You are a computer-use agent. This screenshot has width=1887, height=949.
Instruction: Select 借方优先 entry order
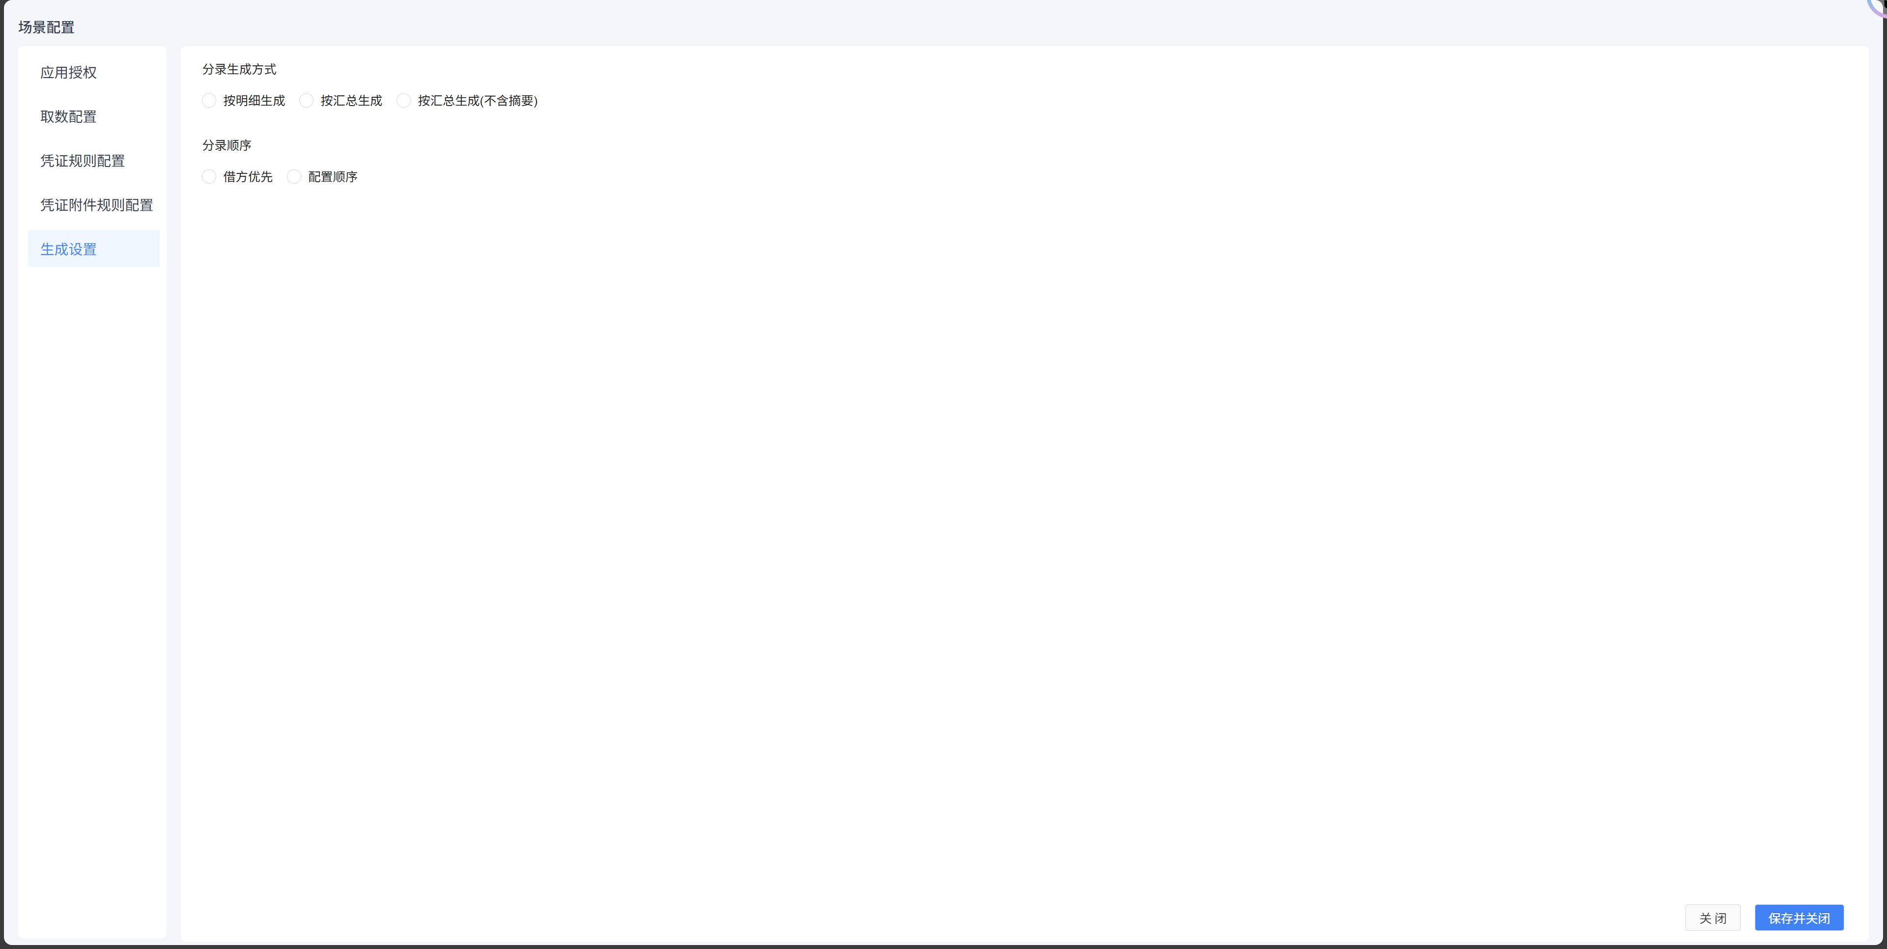pos(209,176)
